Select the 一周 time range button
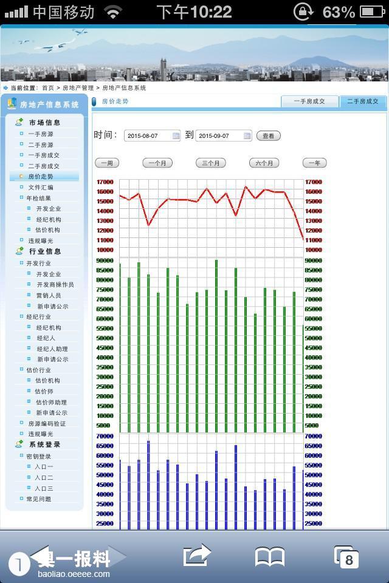Viewport: 389px width, 583px height. (x=107, y=163)
